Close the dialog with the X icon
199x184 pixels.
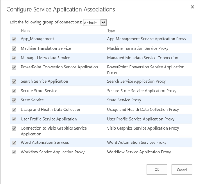coord(193,7)
